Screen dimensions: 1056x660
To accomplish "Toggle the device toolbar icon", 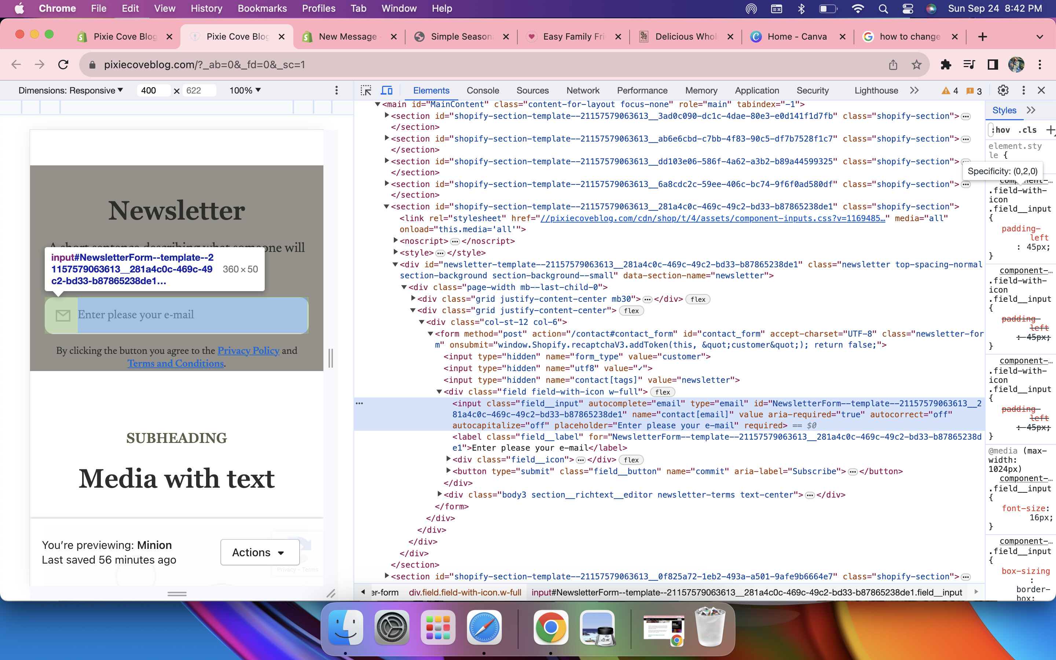I will point(386,90).
